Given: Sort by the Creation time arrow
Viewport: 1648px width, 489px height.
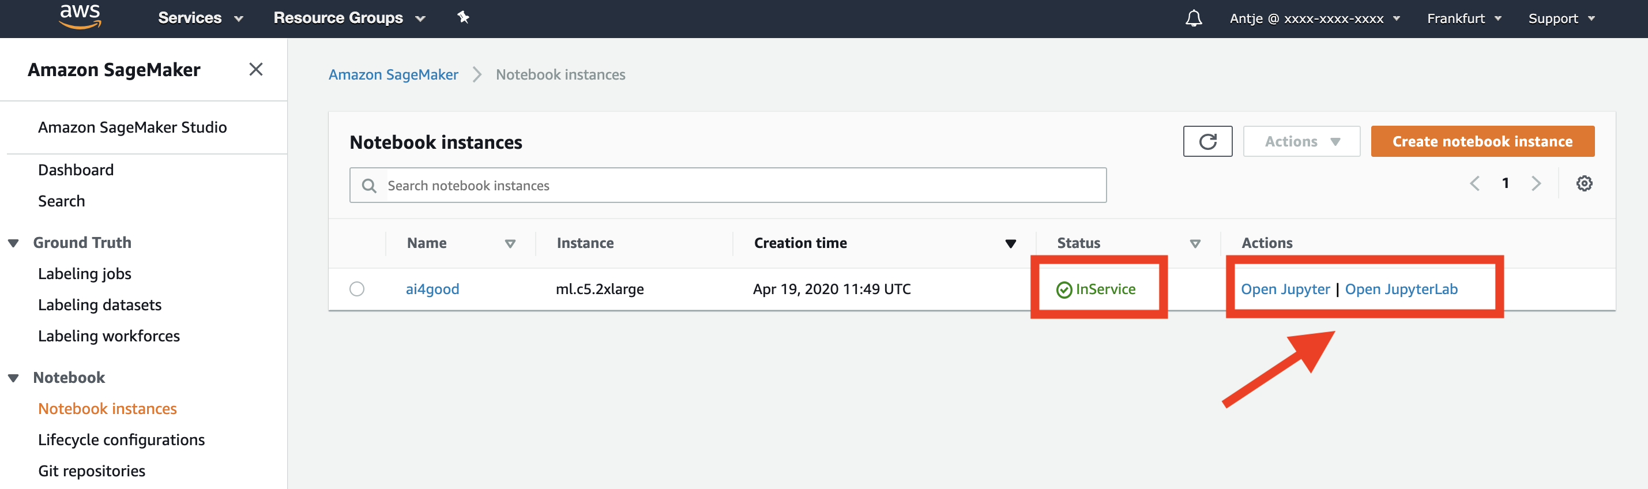Looking at the screenshot, I should pos(1011,244).
